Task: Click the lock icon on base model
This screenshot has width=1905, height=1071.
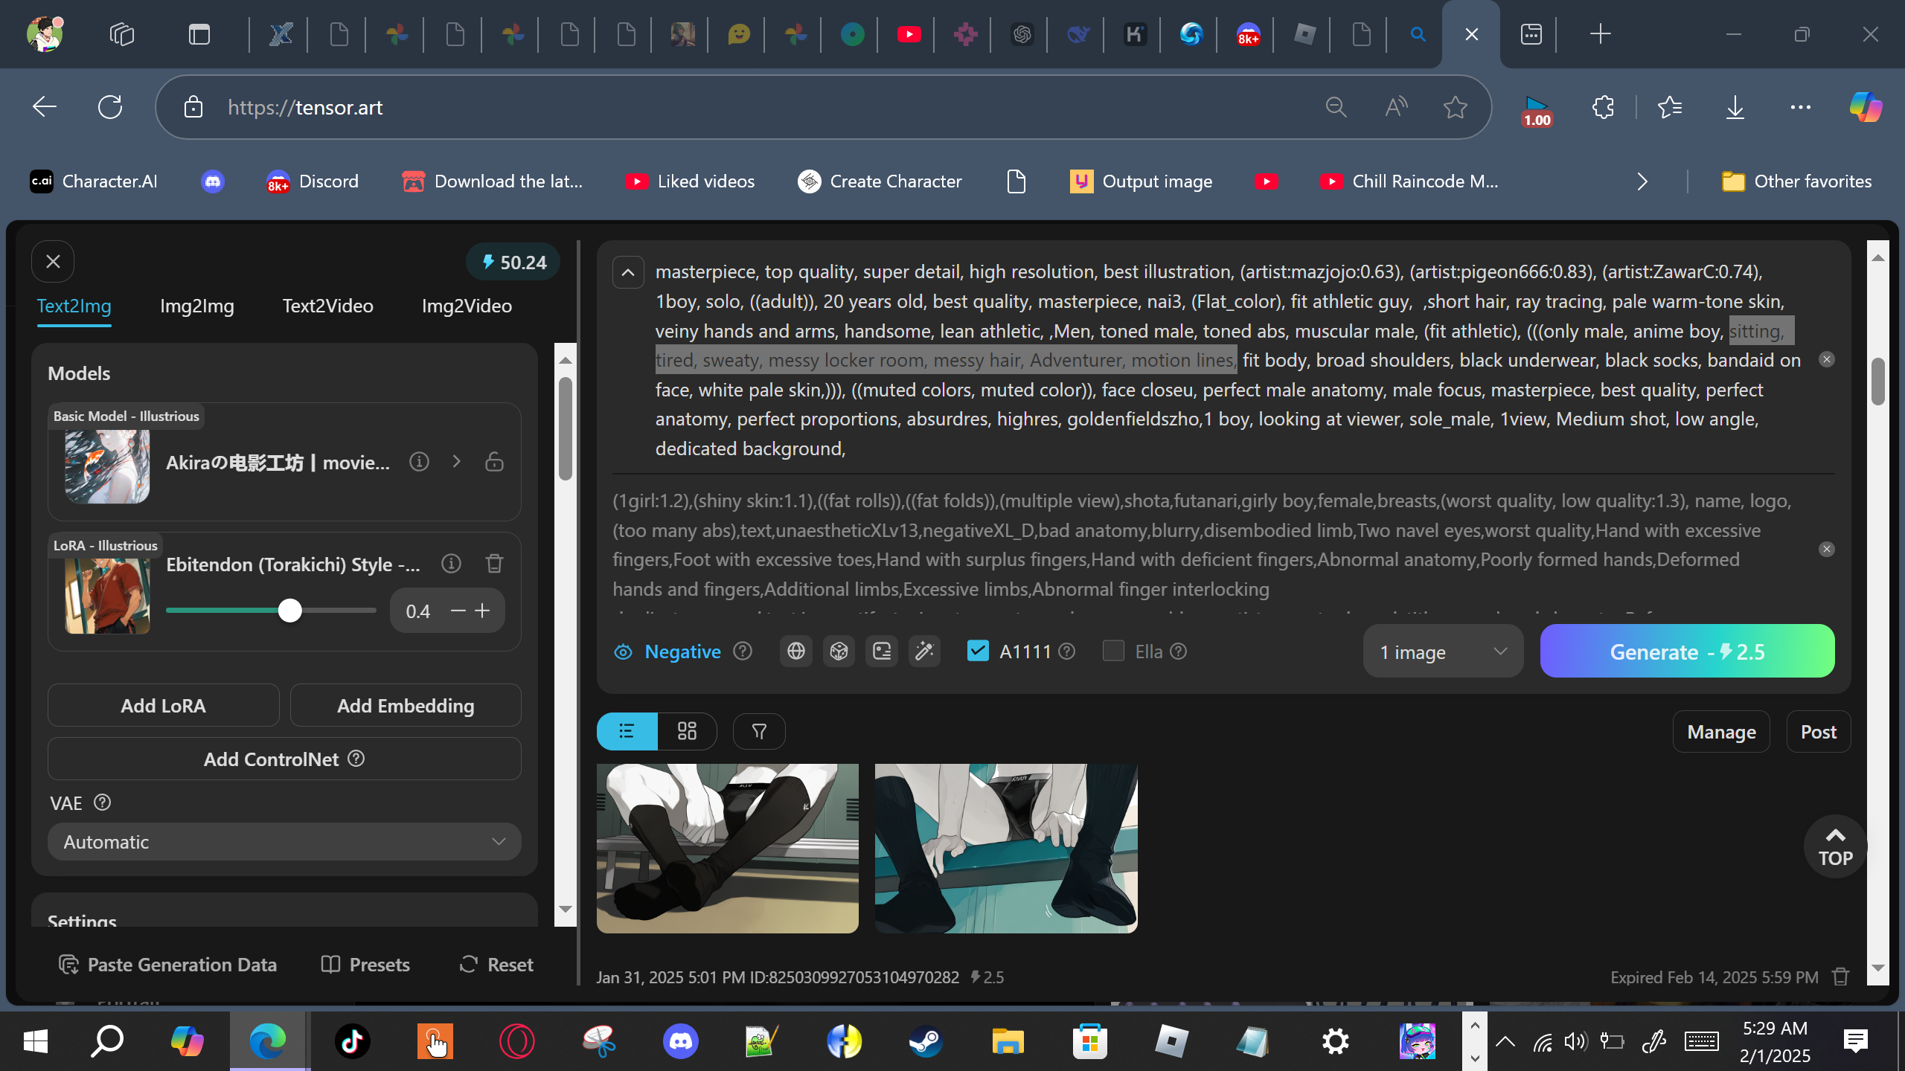Action: [494, 462]
